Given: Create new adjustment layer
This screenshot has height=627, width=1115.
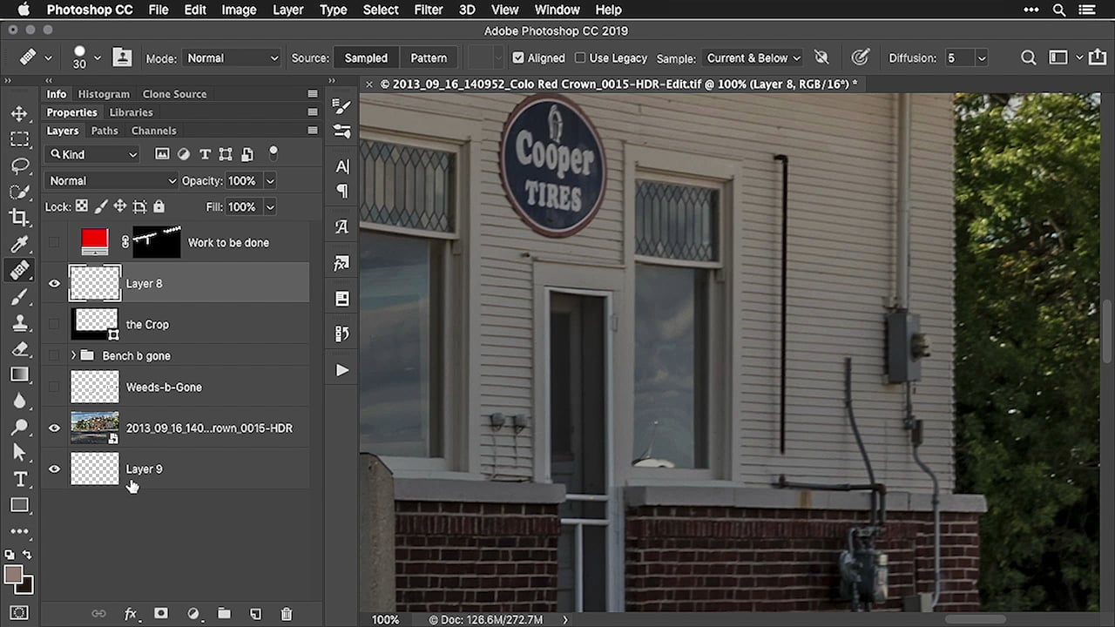Looking at the screenshot, I should 193,614.
